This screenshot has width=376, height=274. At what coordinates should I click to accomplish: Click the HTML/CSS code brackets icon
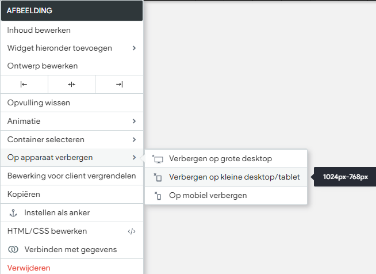click(x=132, y=231)
